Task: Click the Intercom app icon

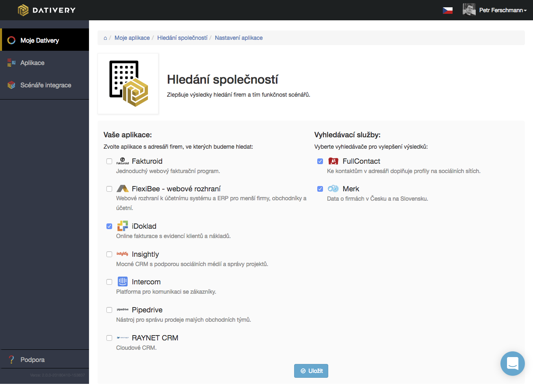Action: pyautogui.click(x=122, y=282)
